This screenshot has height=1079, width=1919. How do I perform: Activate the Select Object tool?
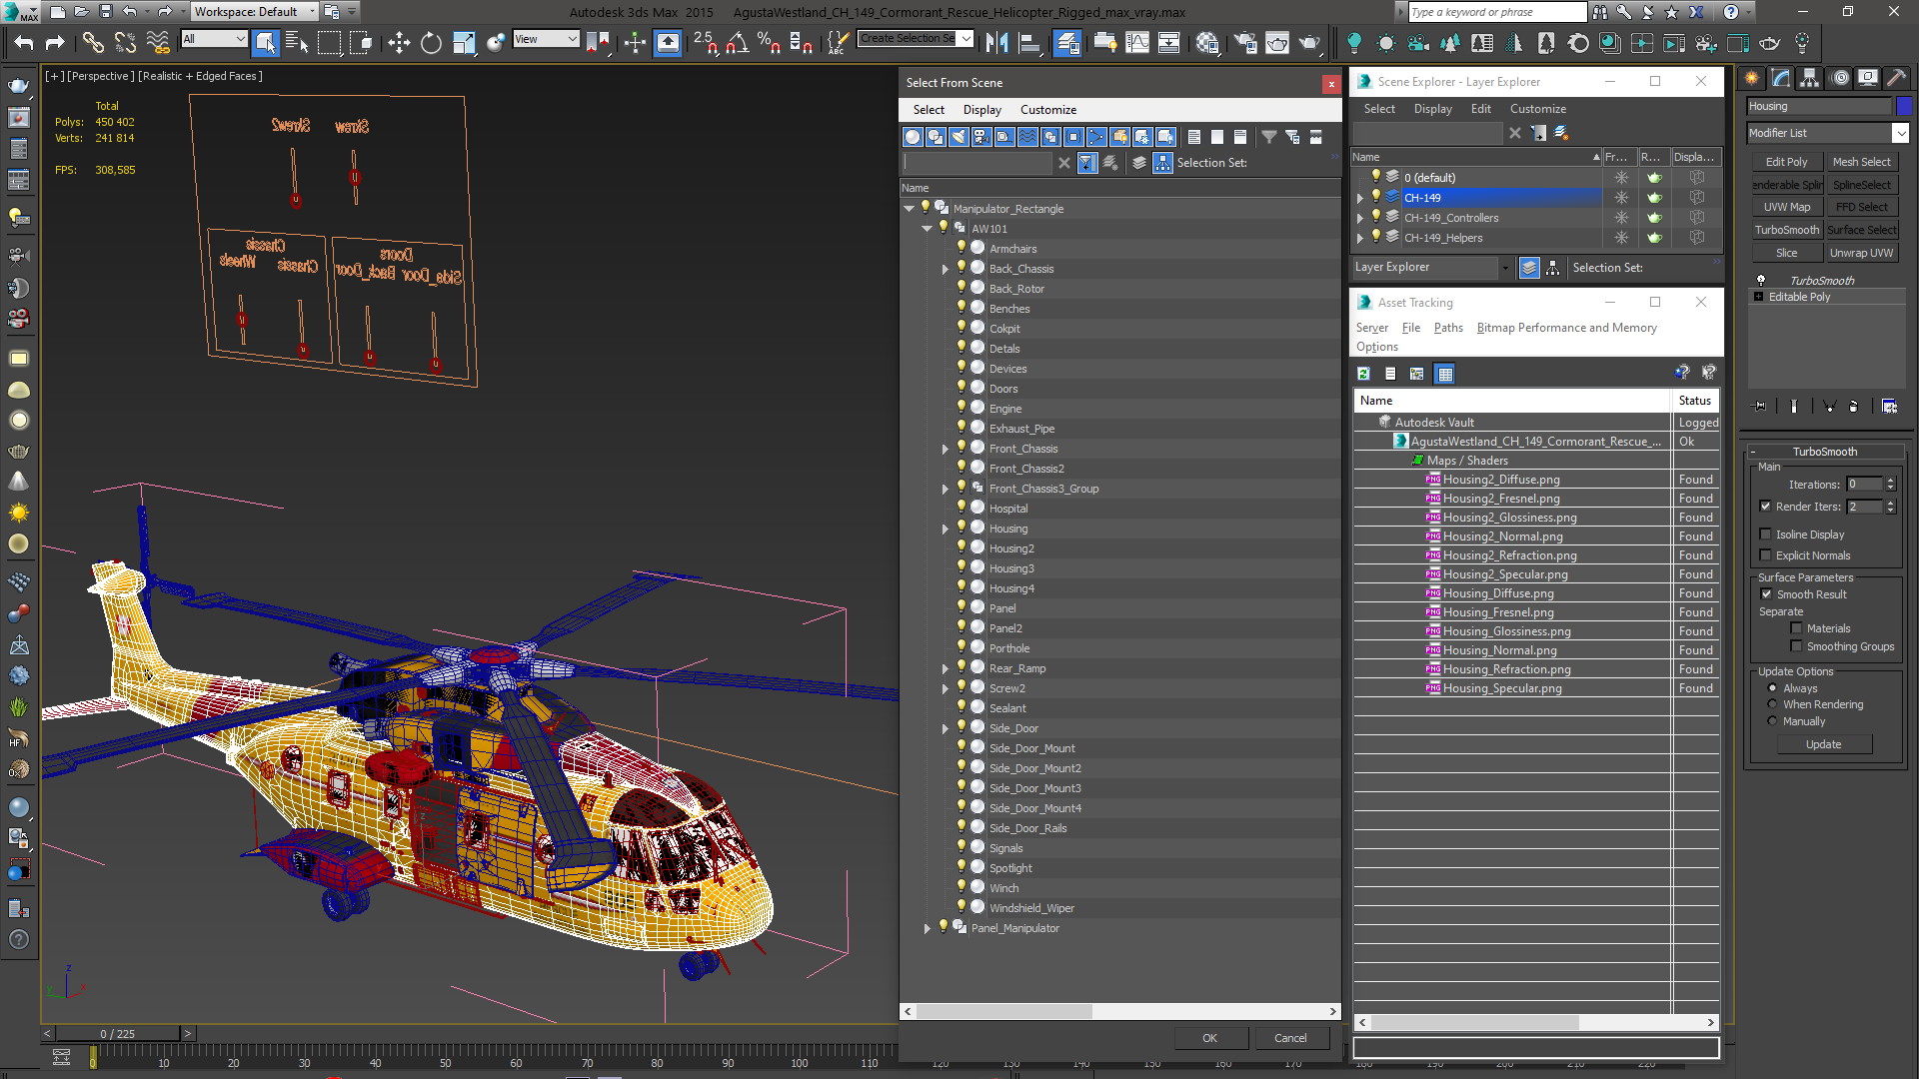tap(265, 42)
